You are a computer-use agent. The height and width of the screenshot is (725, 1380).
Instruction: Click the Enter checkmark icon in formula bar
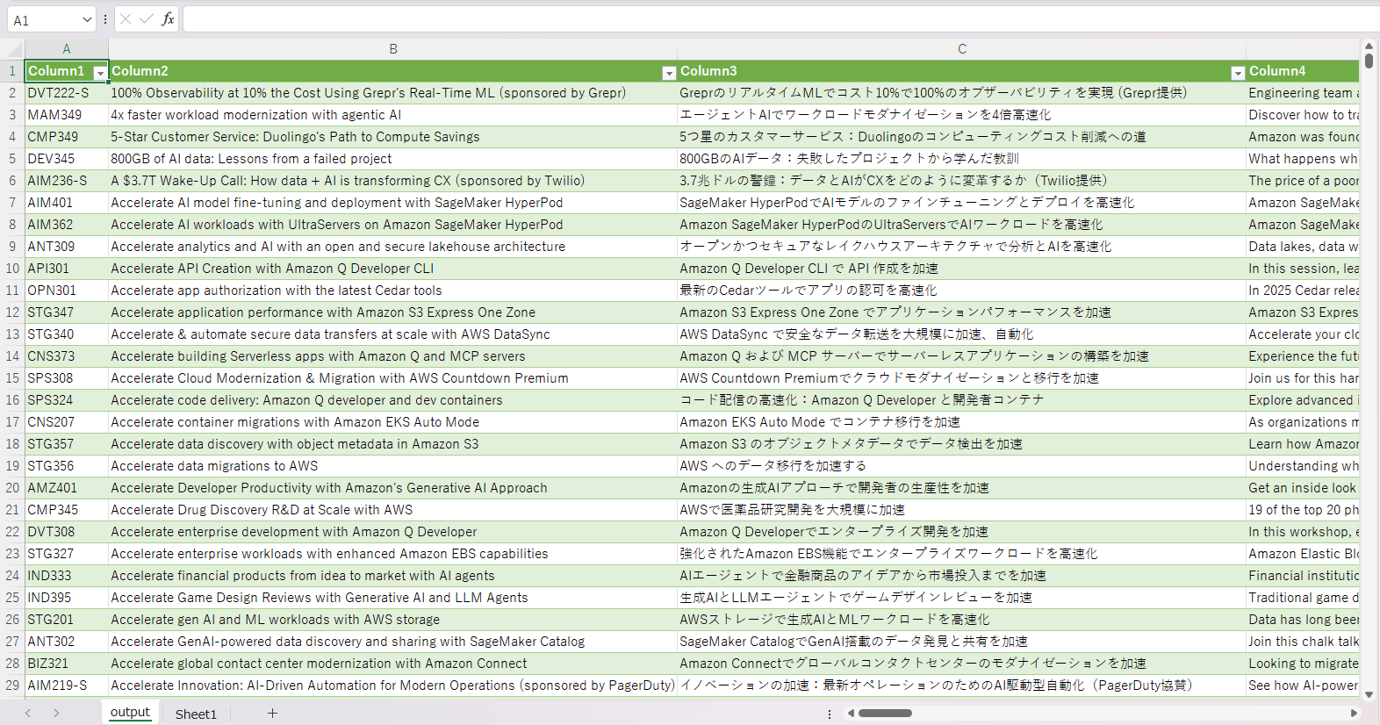tap(146, 19)
